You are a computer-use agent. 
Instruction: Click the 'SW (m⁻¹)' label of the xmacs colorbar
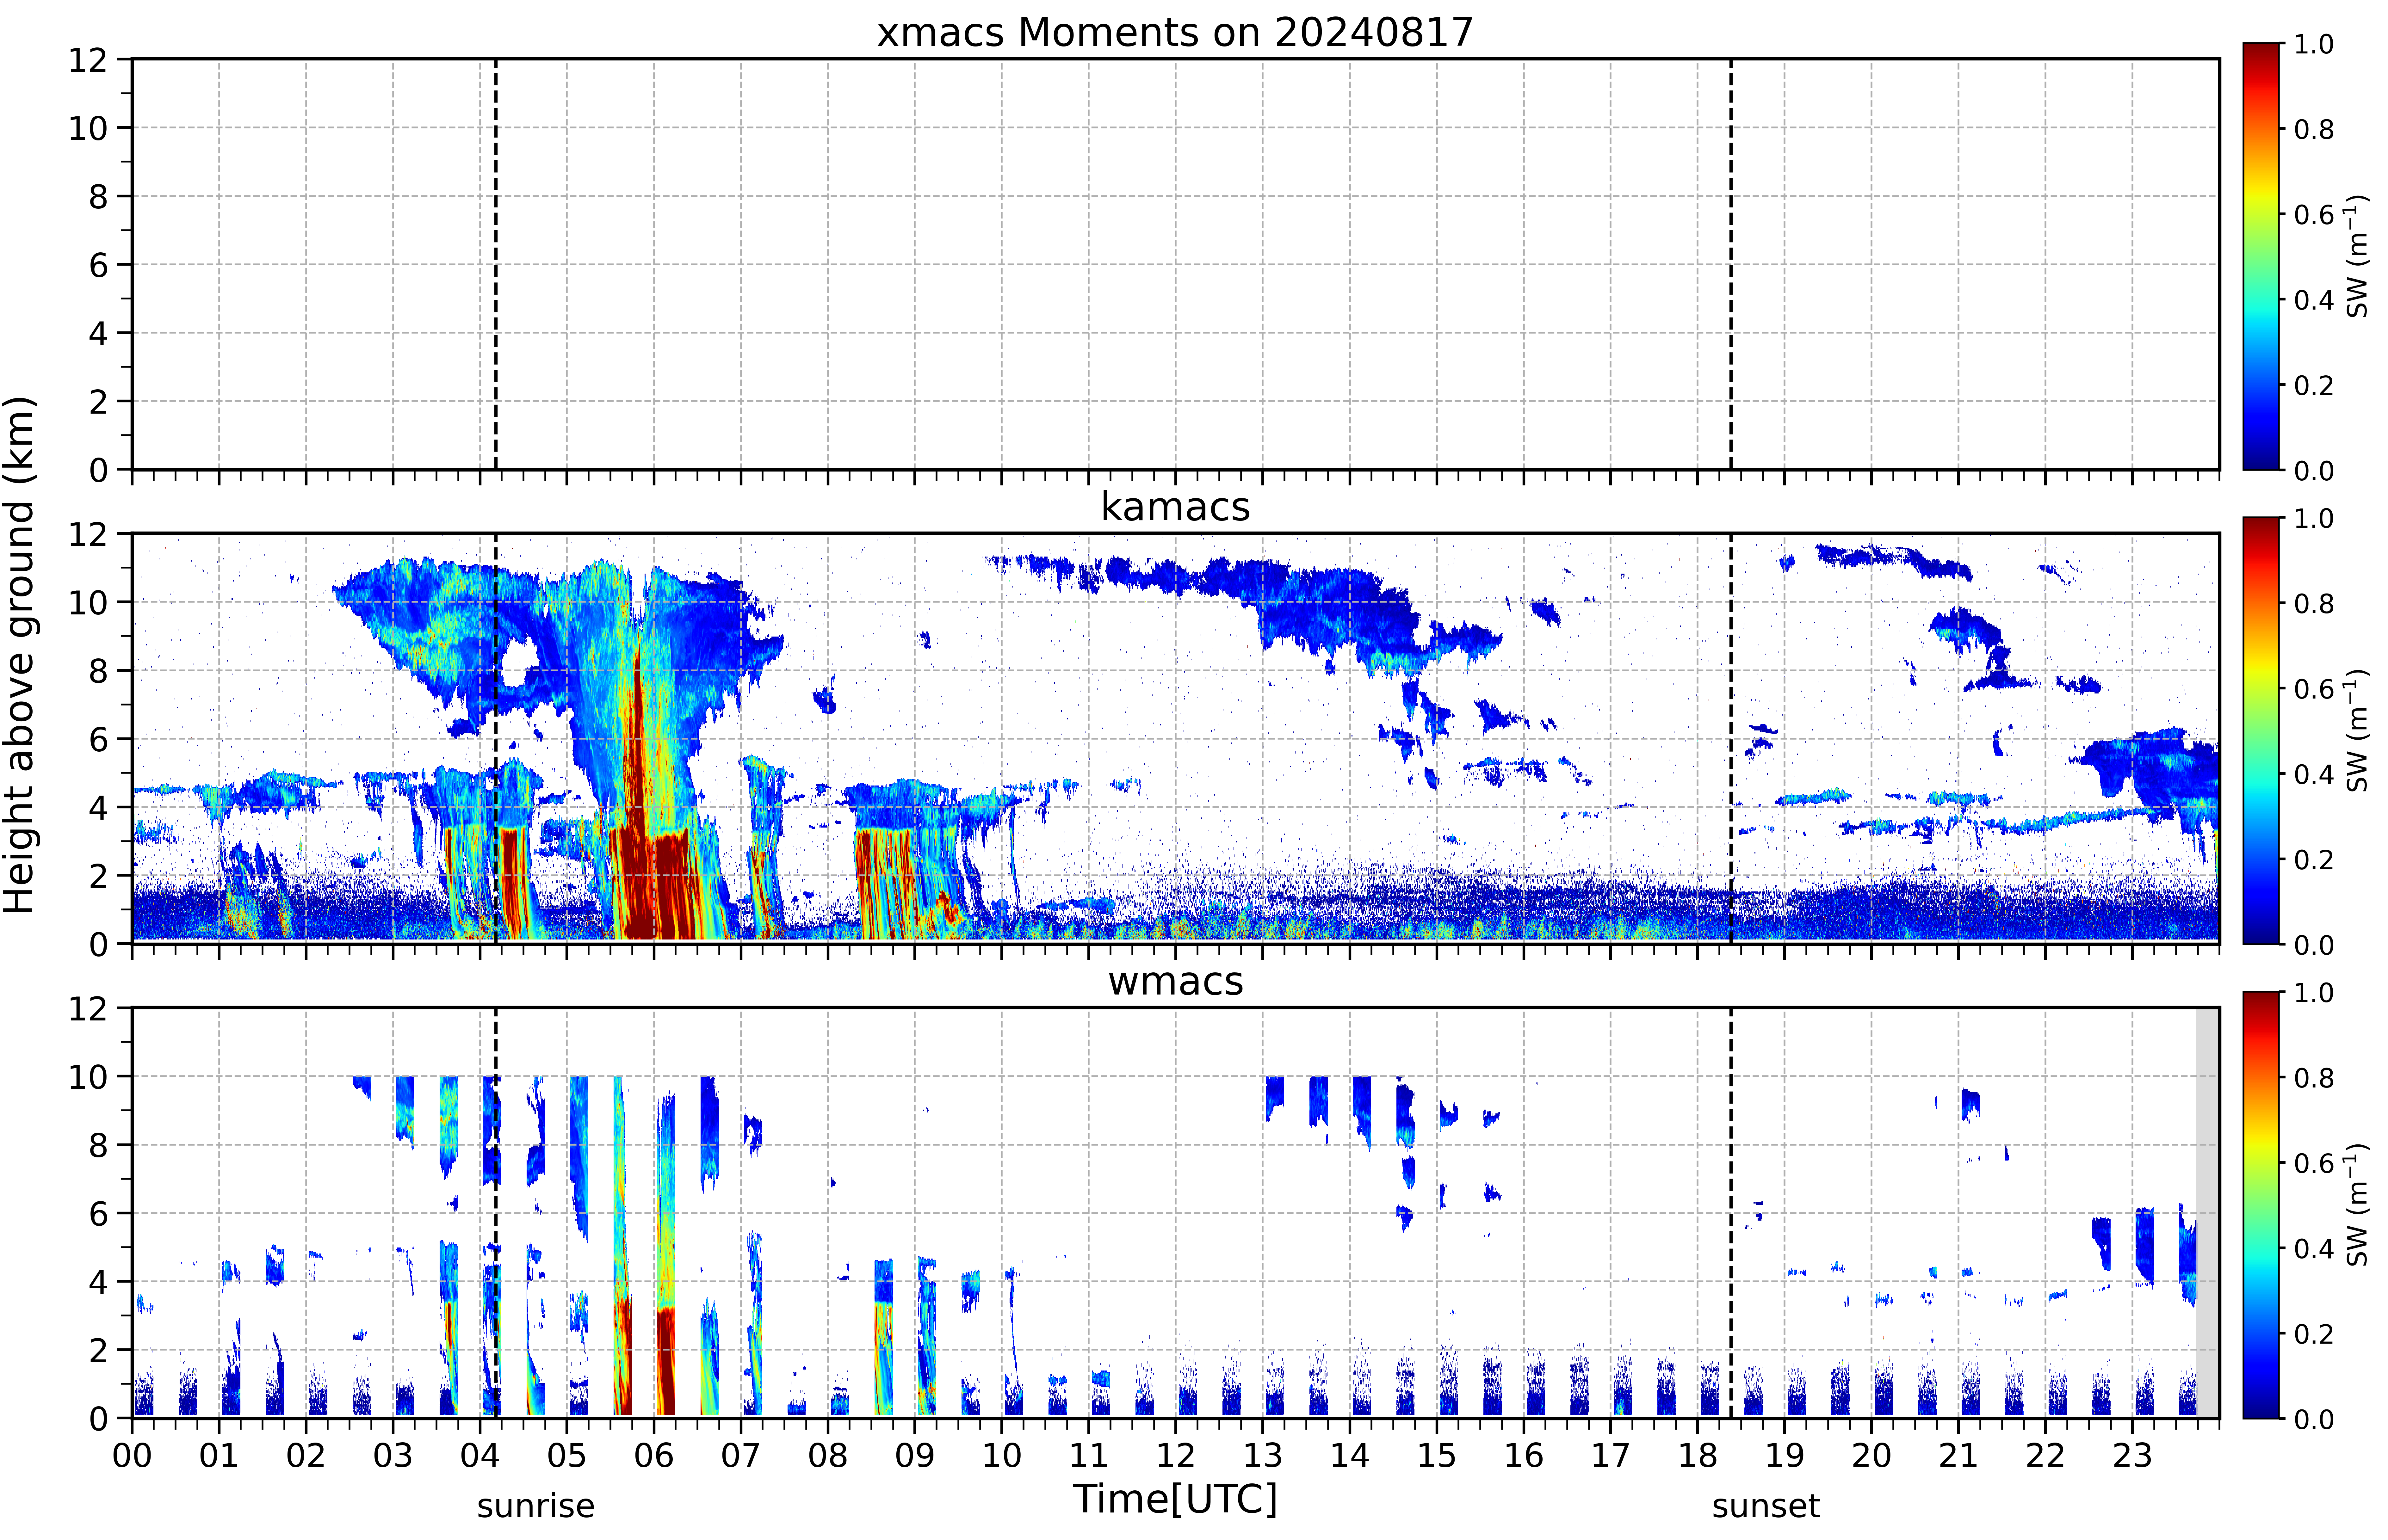pyautogui.click(x=2357, y=256)
